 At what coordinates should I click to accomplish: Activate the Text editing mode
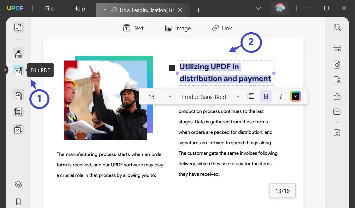(133, 28)
